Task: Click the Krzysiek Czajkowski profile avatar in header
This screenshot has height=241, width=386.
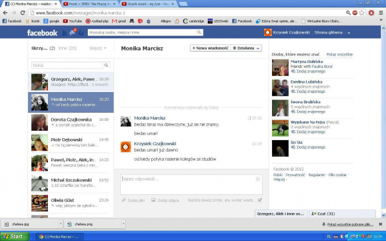Action: 268,32
